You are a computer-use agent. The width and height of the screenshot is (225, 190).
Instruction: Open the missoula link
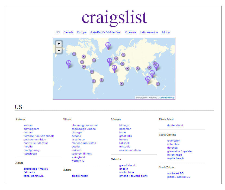[x=125, y=147]
